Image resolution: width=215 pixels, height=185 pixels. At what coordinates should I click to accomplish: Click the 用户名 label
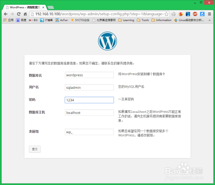point(34,87)
